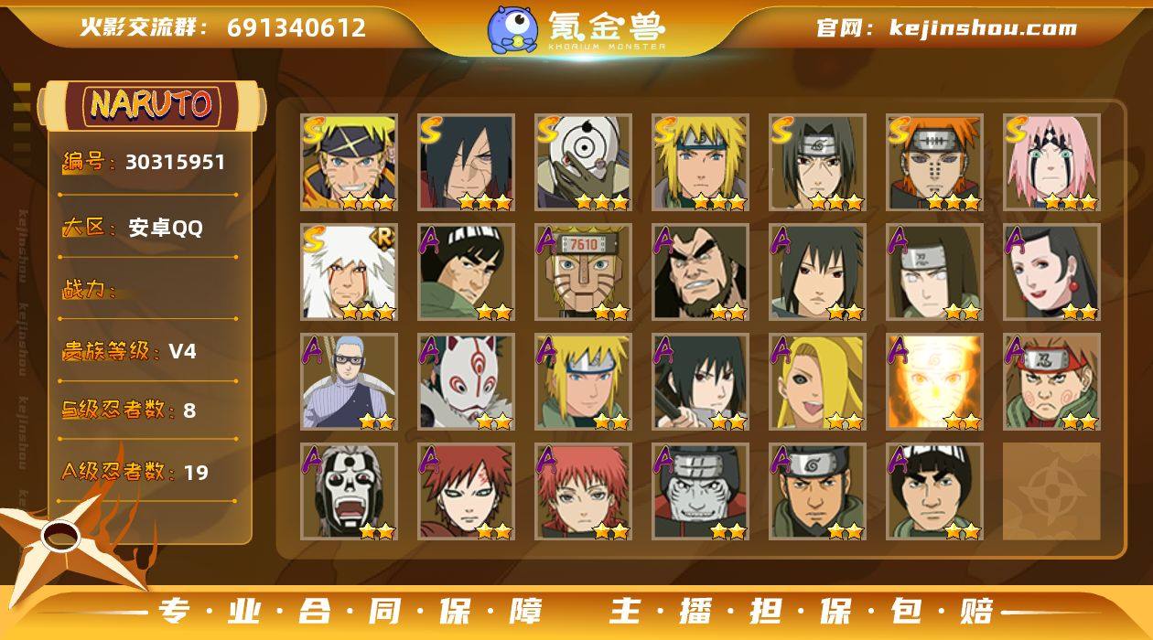Select the A-rank gray-faced Kisame portrait
The height and width of the screenshot is (640, 1153).
click(x=700, y=492)
